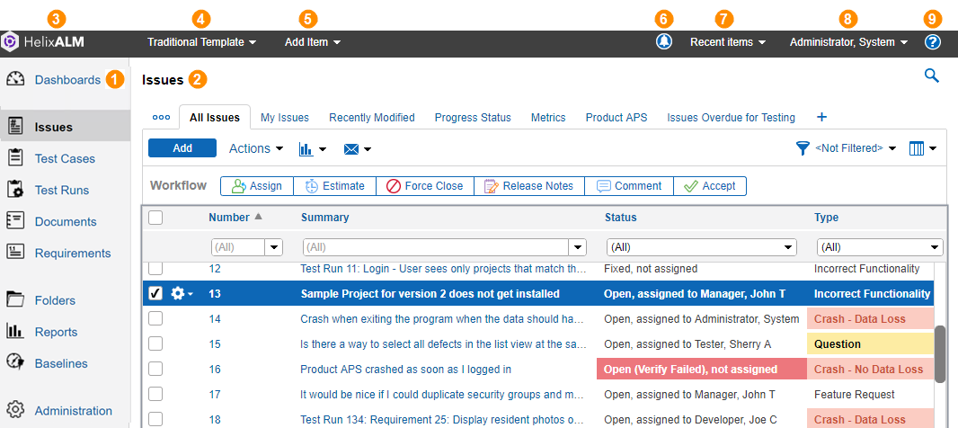The width and height of the screenshot is (958, 428).
Task: Expand the Traditional Template project dropdown
Action: (x=201, y=42)
